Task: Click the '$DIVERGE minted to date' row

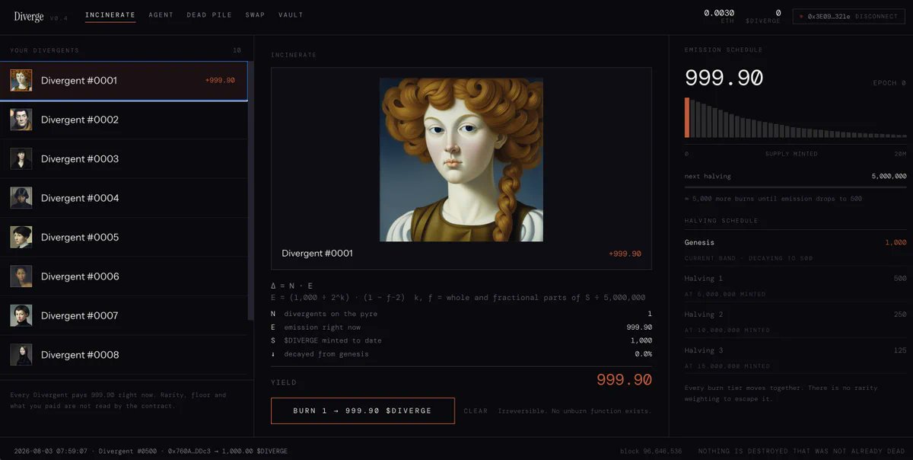Action: (461, 340)
